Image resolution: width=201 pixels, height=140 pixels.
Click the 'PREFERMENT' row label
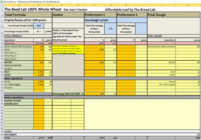[10, 135]
